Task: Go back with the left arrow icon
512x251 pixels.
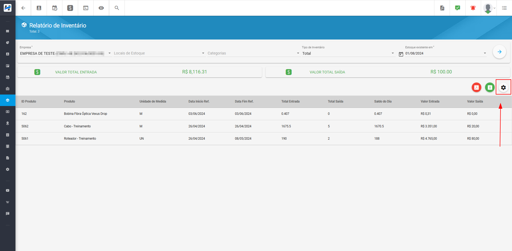Action: click(23, 8)
